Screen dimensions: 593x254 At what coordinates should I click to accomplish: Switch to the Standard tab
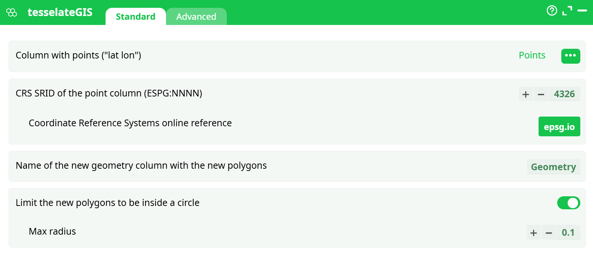tap(135, 17)
